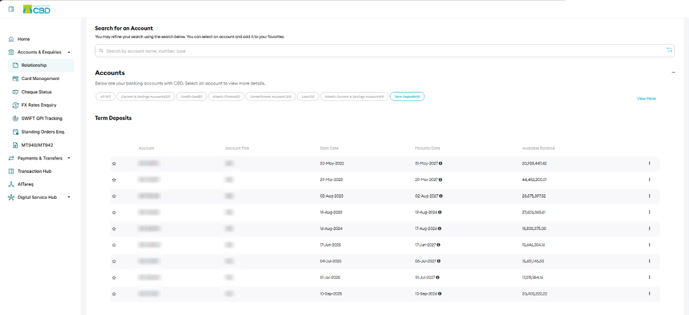Click info icon beside 29-Mar-2027 maturity
This screenshot has height=315, width=689.
[x=440, y=180]
